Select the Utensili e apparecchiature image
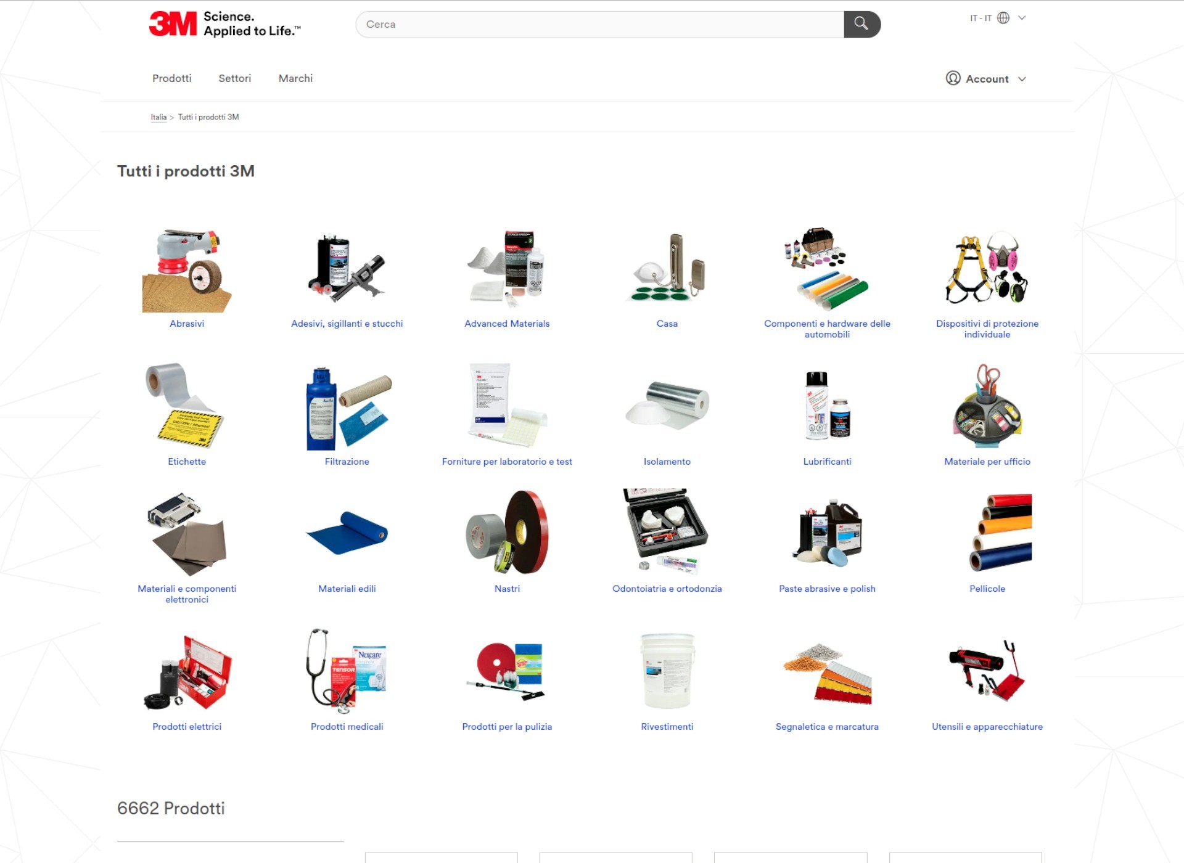 pyautogui.click(x=987, y=671)
